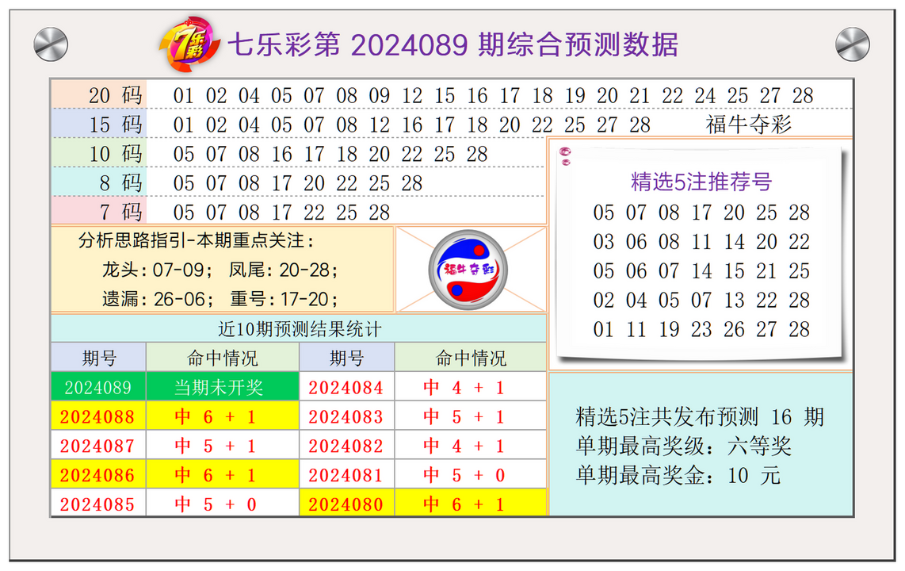Viewport: 905px width, 571px height.
Task: Click the 命中情况 header above 当期未开奖
Action: [223, 358]
